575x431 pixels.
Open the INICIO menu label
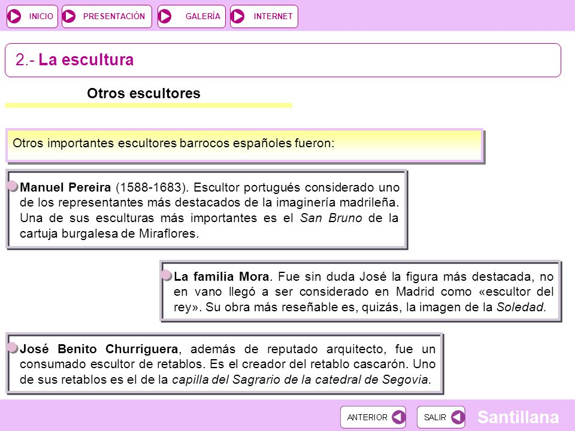(41, 17)
